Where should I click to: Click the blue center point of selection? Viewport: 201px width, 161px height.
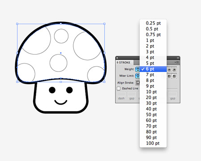pos(61,53)
